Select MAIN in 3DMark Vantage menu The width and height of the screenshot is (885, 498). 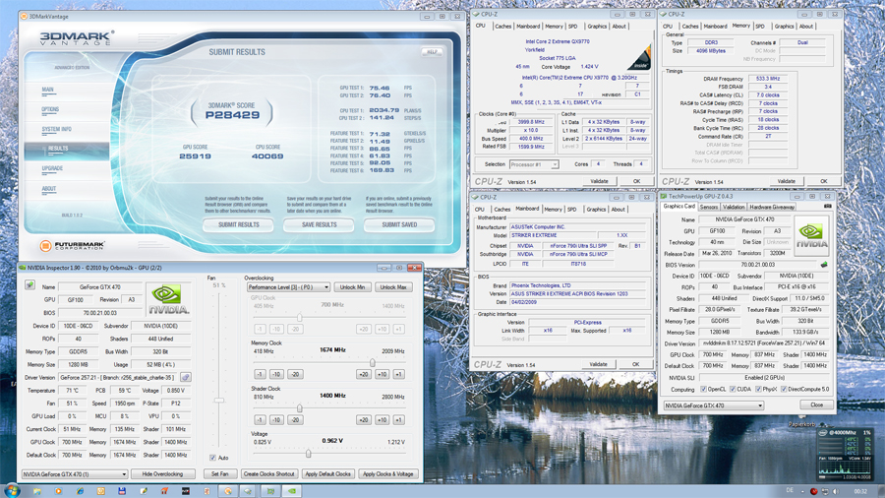pos(47,90)
